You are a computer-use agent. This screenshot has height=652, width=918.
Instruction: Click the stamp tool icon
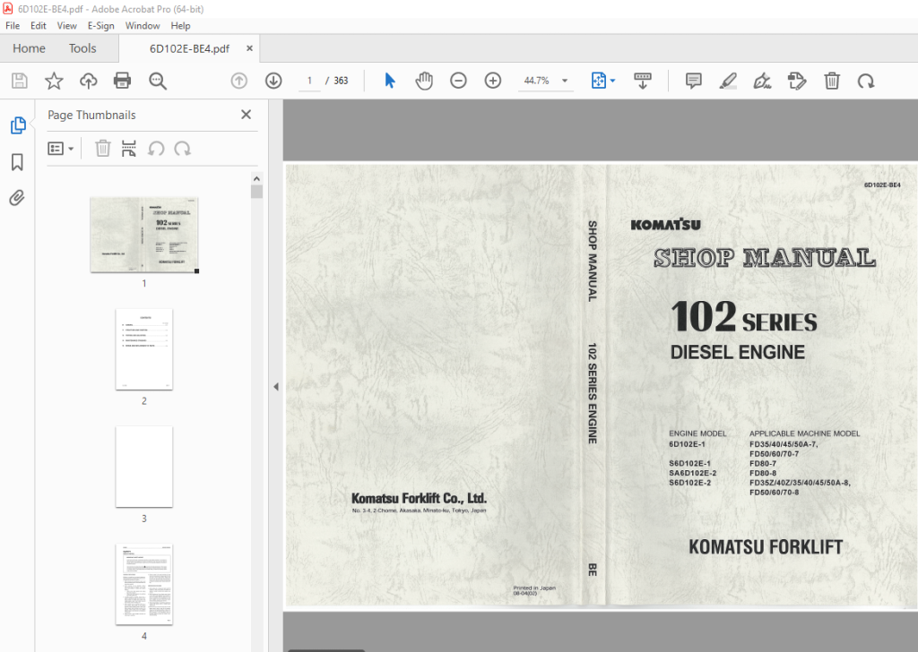tap(797, 81)
